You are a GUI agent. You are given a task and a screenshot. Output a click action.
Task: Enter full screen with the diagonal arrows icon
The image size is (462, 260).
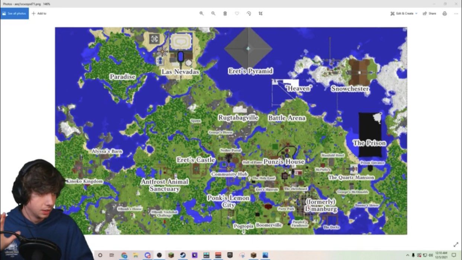point(456,244)
